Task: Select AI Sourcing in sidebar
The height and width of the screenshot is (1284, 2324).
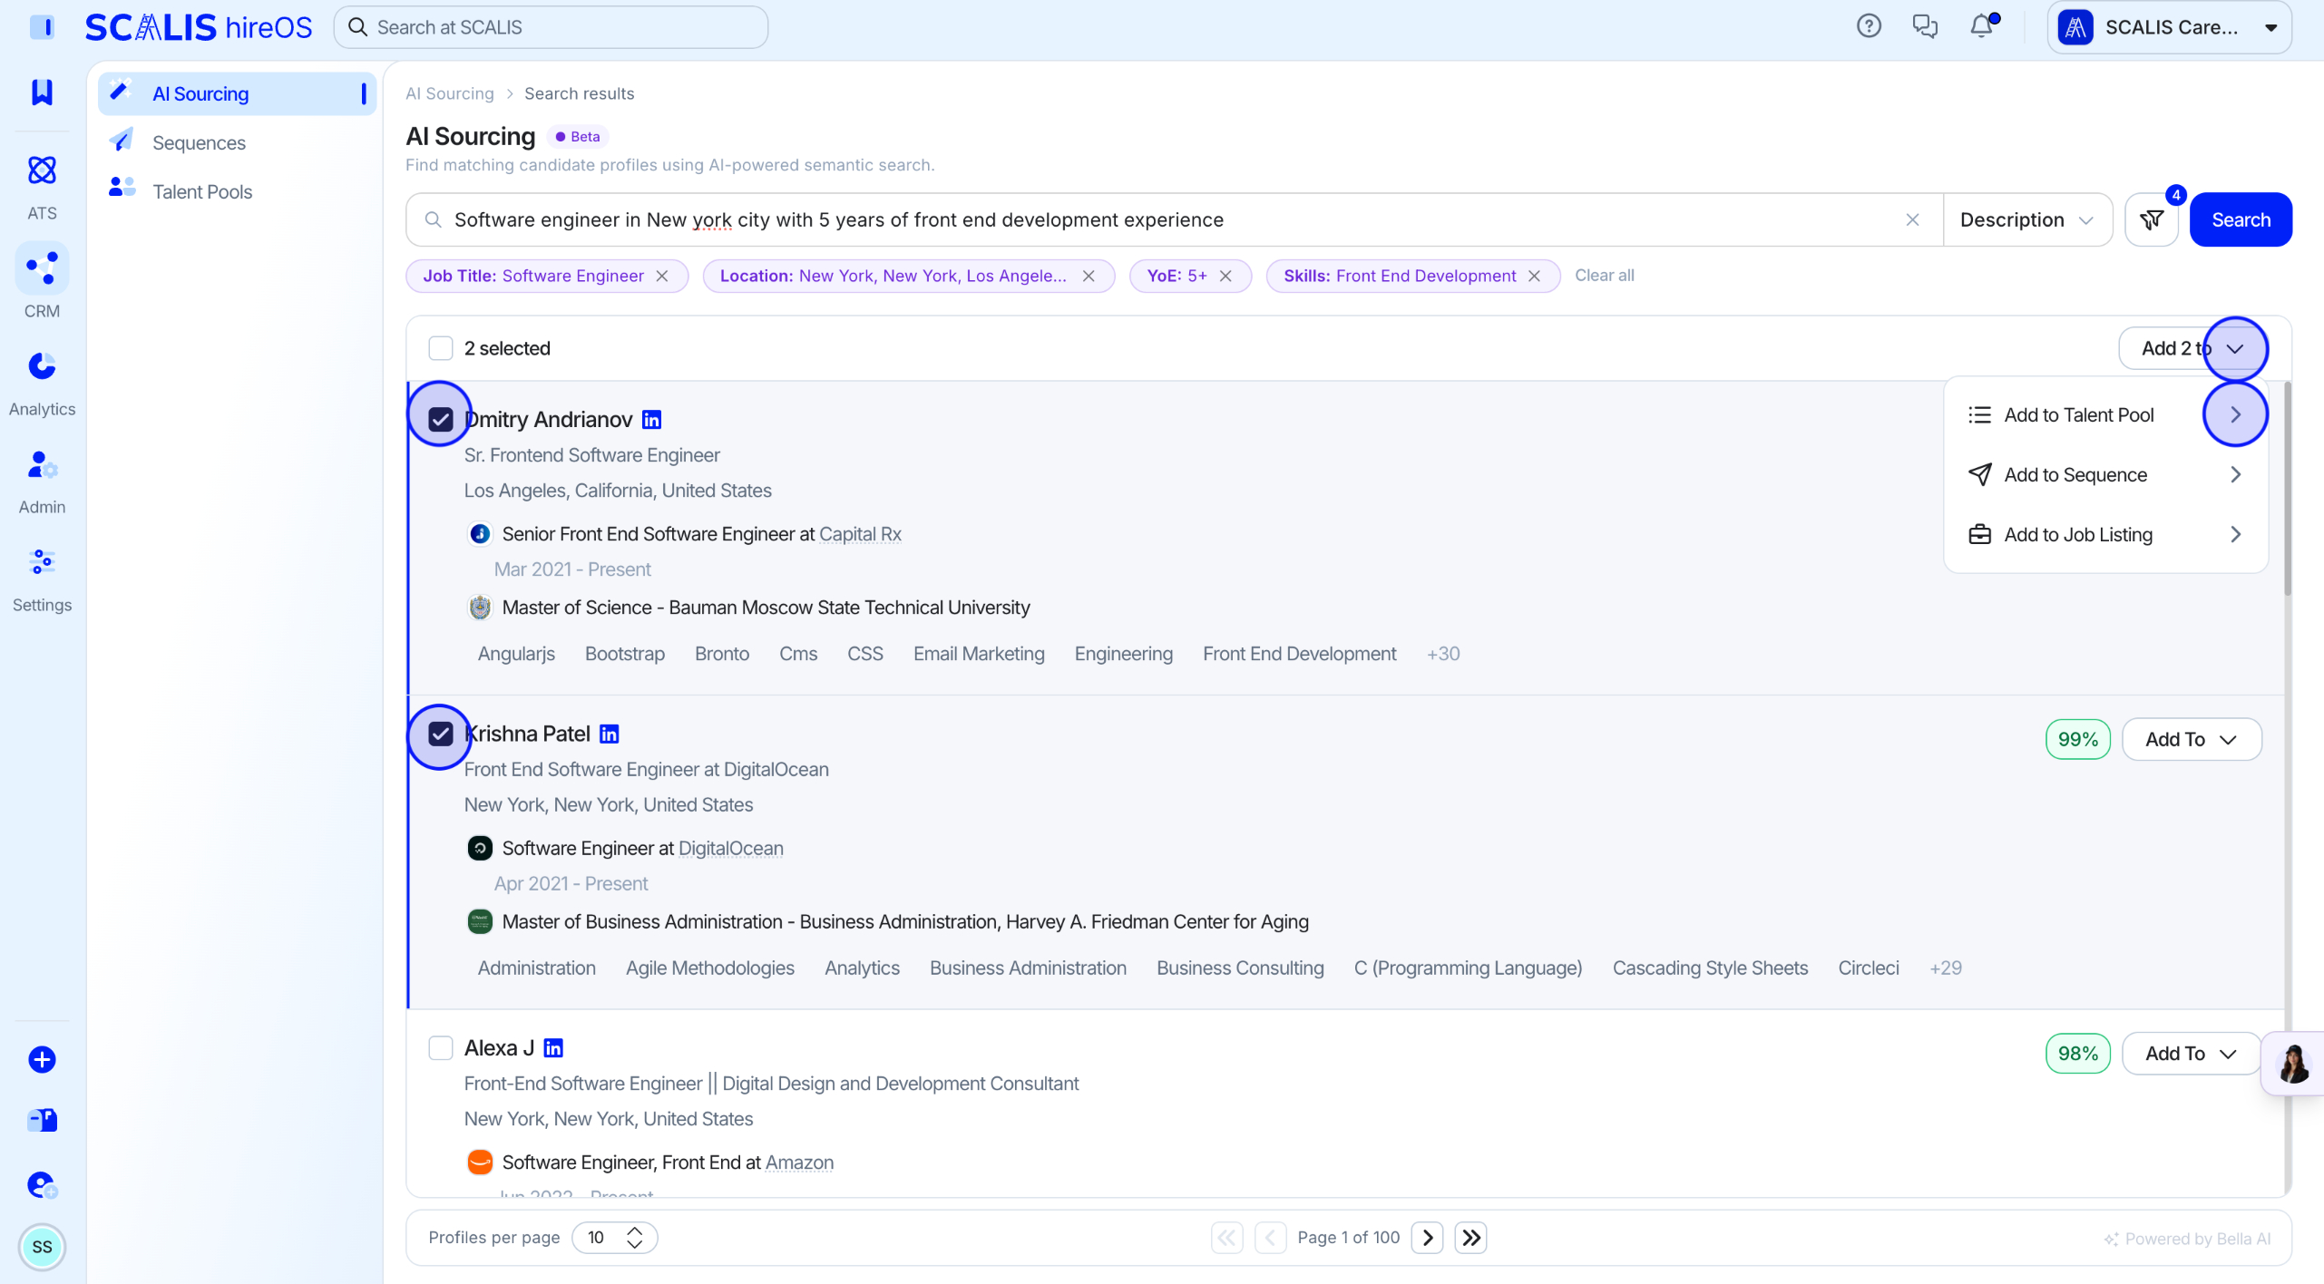Action: point(237,93)
